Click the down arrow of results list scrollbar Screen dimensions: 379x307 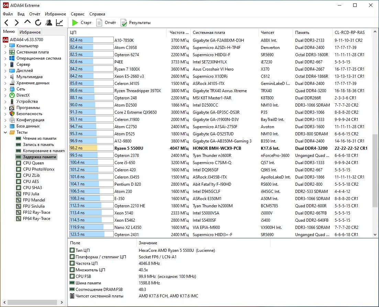point(375,234)
